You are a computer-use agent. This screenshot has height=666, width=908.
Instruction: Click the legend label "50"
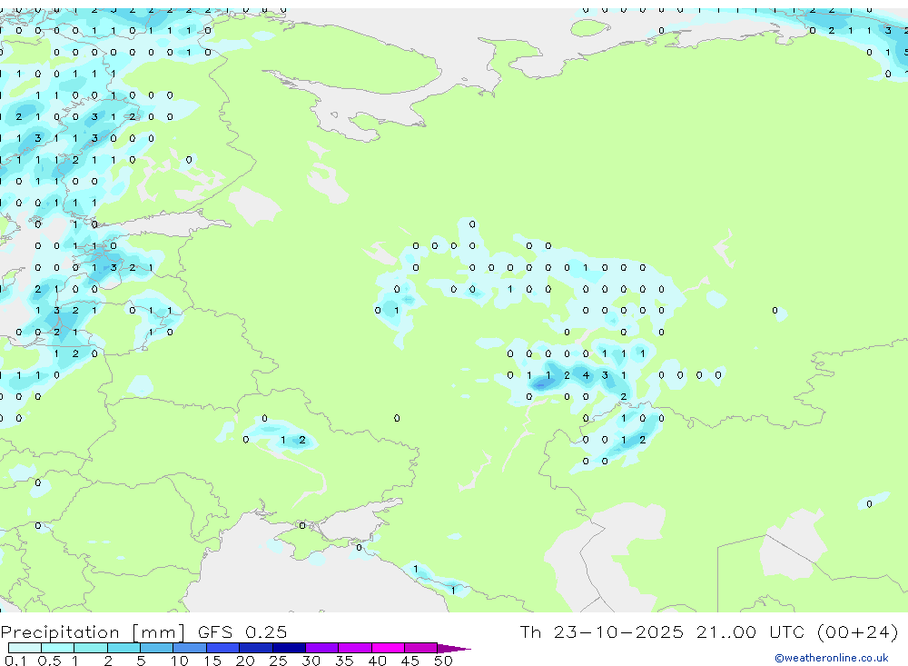(x=444, y=661)
